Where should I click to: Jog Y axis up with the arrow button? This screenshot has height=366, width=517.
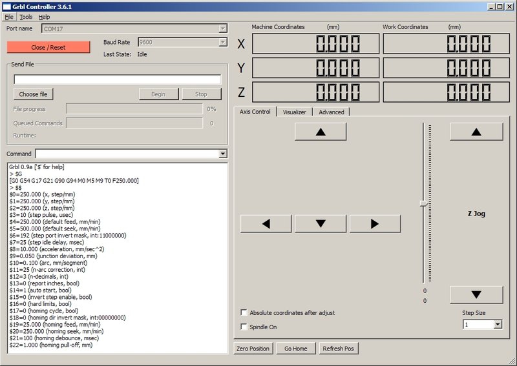[x=321, y=132]
